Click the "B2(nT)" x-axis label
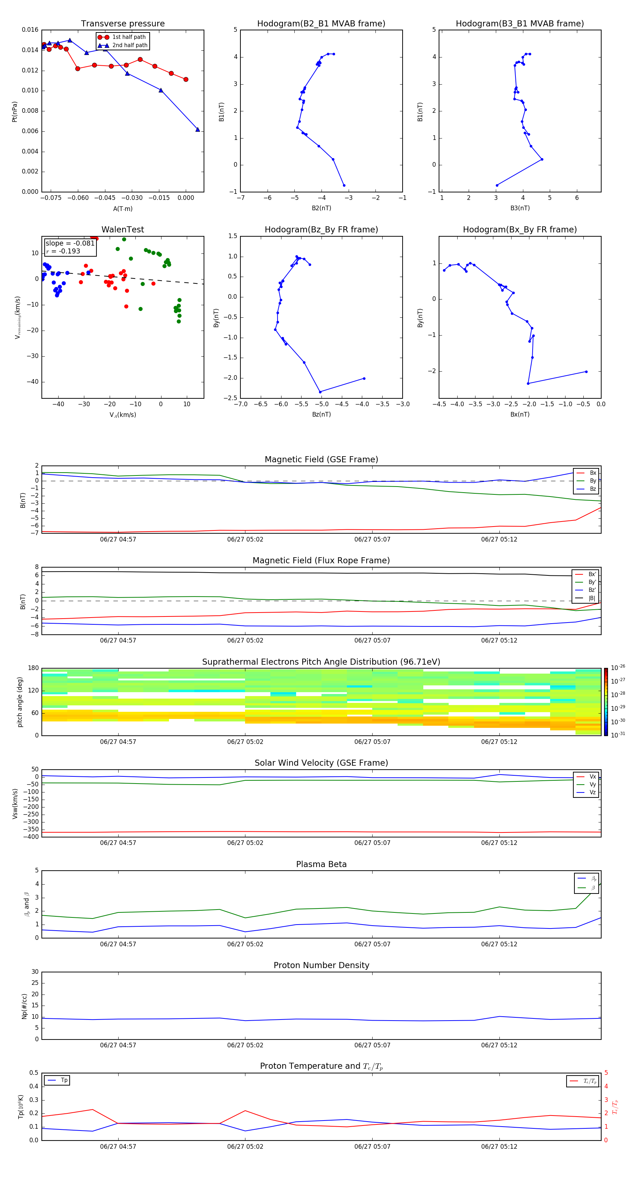The image size is (643, 1178). tap(321, 208)
